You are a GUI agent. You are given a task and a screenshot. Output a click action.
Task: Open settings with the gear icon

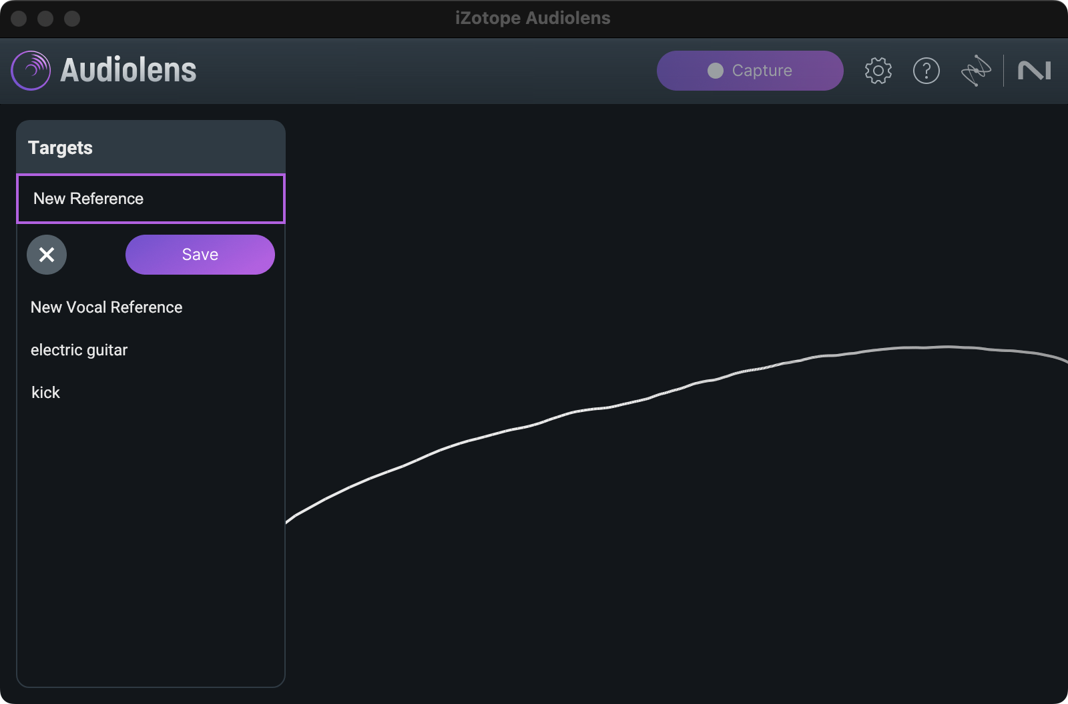click(878, 71)
